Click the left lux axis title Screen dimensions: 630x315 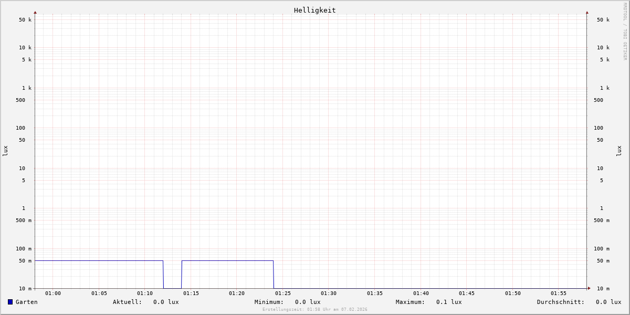5,151
